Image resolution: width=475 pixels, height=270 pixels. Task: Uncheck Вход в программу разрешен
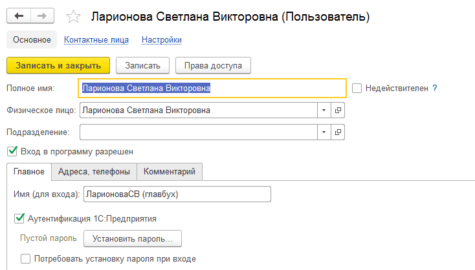[12, 151]
